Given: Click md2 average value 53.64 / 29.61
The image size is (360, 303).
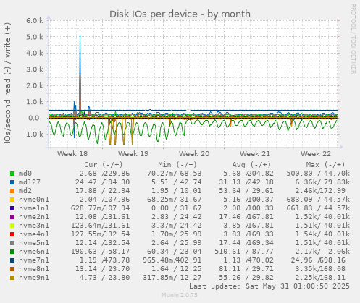Looking at the screenshot, I should (x=246, y=191).
